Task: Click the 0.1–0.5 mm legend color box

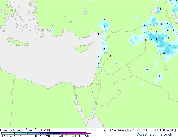Action: [5, 133]
